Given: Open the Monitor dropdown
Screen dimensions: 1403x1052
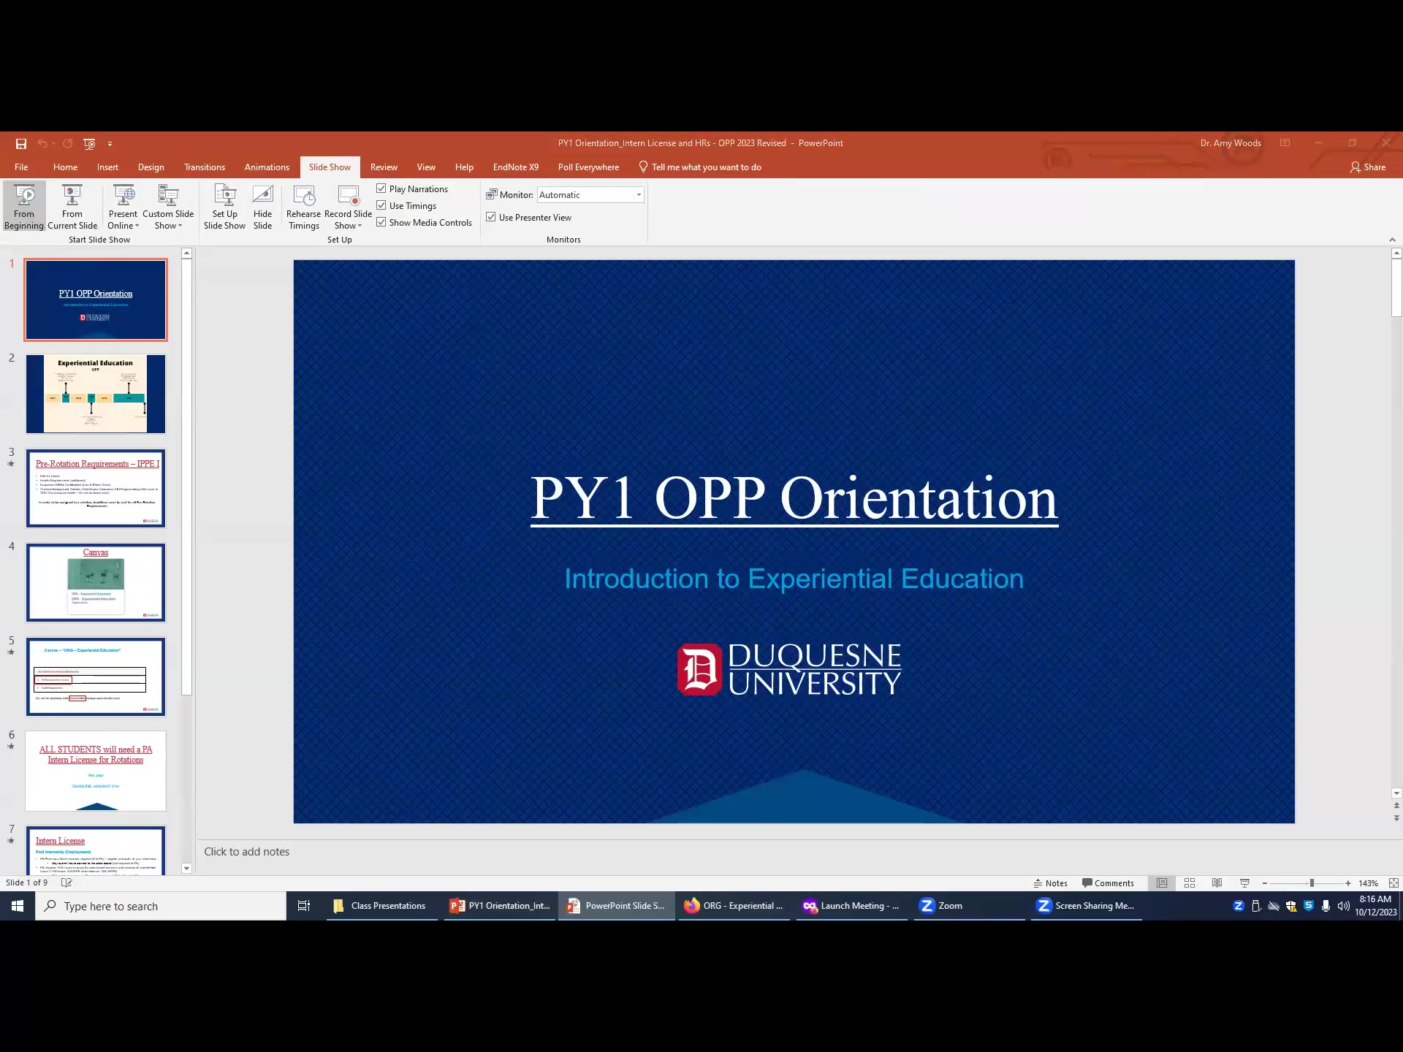Looking at the screenshot, I should 638,194.
